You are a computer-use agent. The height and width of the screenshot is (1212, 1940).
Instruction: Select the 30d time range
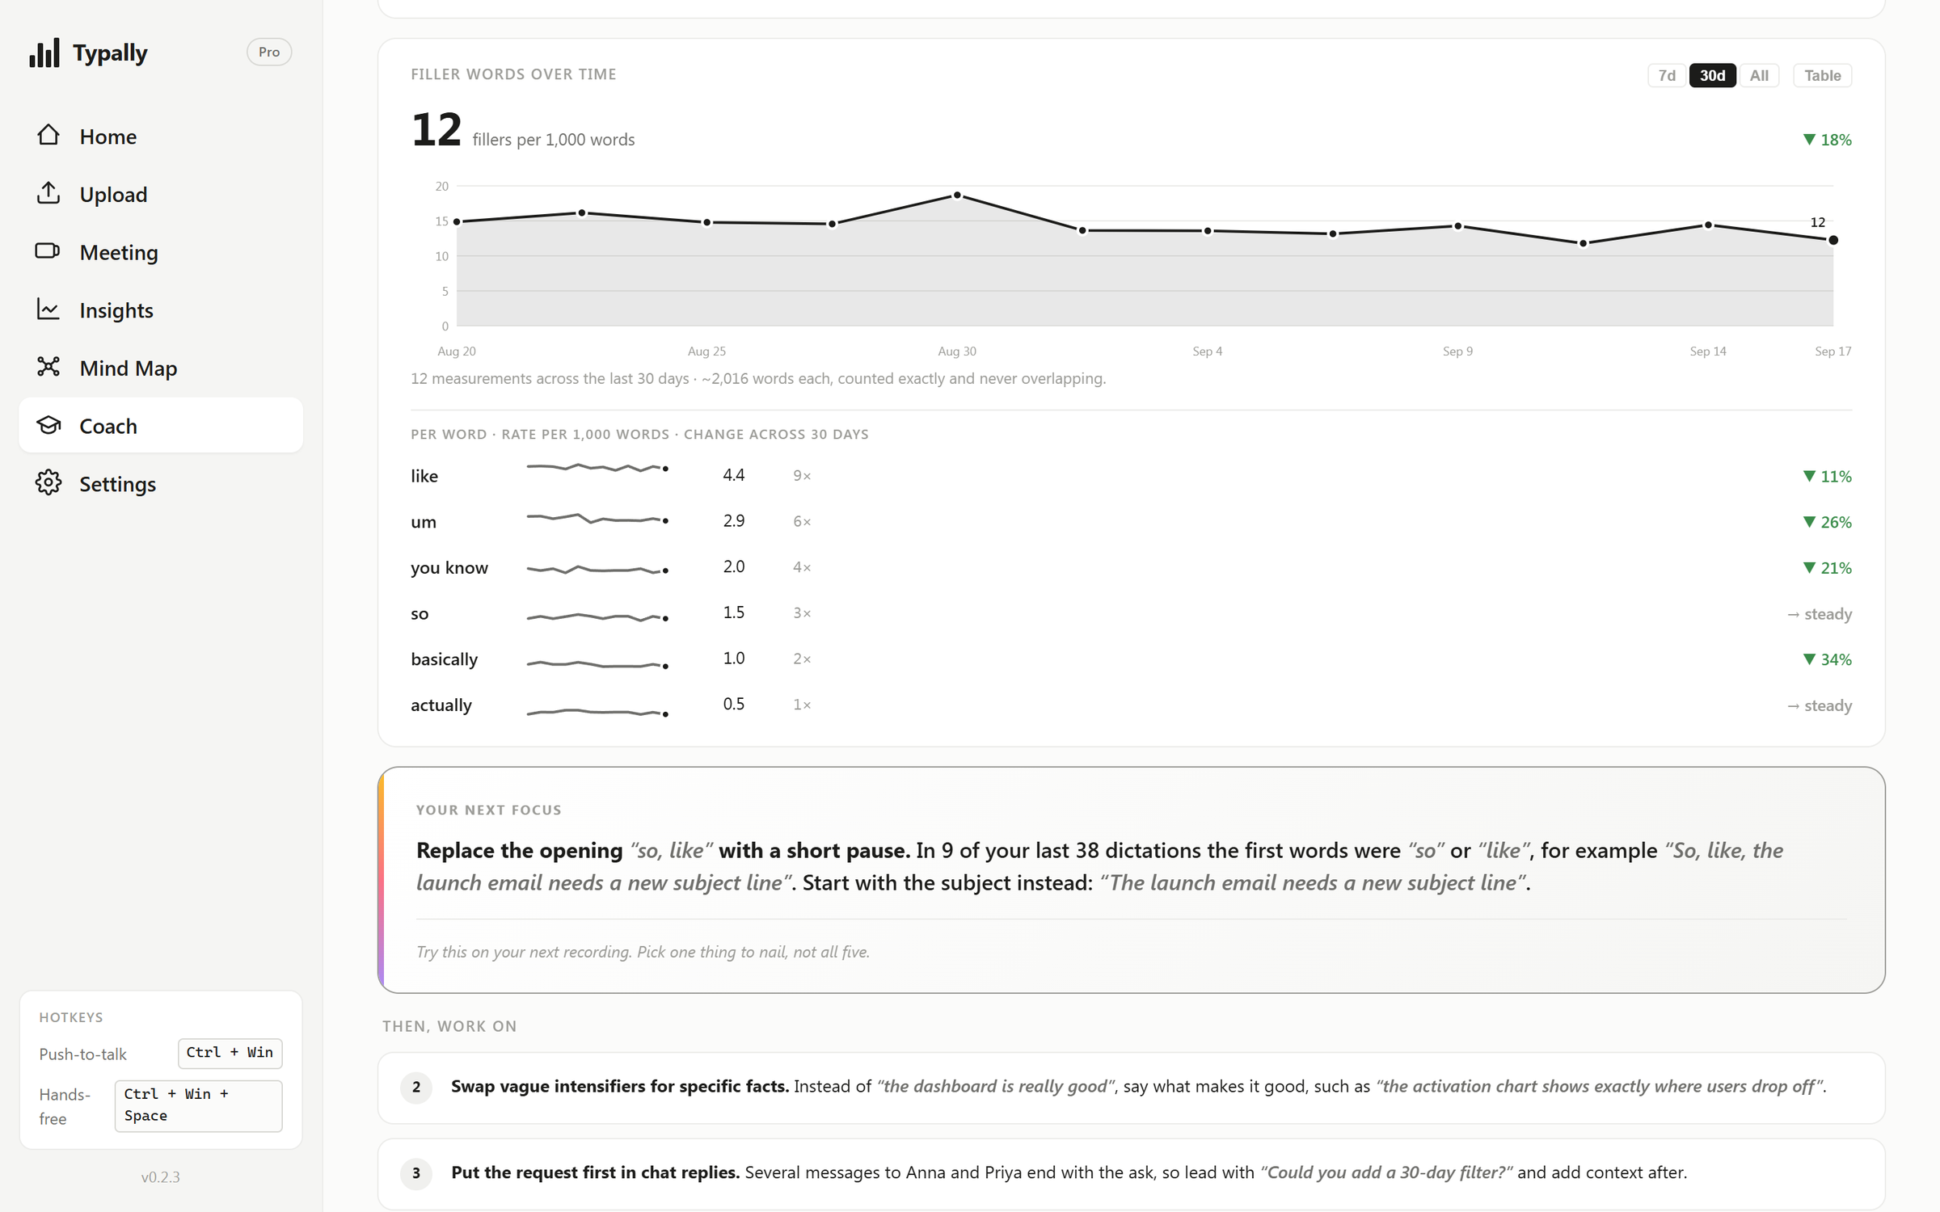(1712, 75)
